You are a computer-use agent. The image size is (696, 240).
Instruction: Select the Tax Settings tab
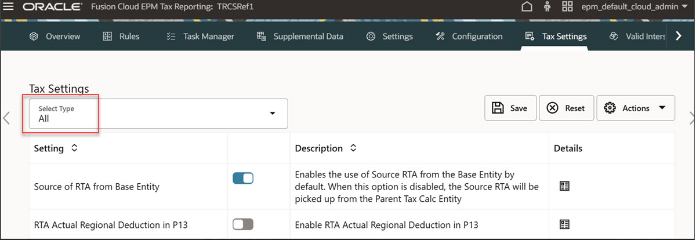tap(556, 36)
